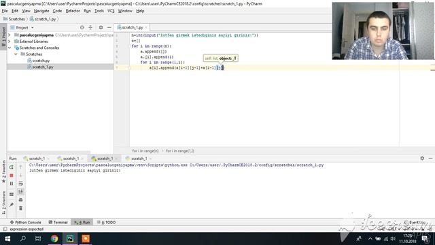Screen dimensions: 435x245
Task: Open the Refactor menu
Action: 73,11
